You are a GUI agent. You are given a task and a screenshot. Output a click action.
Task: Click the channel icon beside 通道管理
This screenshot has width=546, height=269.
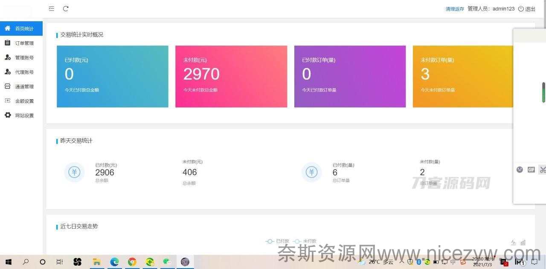[x=7, y=86]
